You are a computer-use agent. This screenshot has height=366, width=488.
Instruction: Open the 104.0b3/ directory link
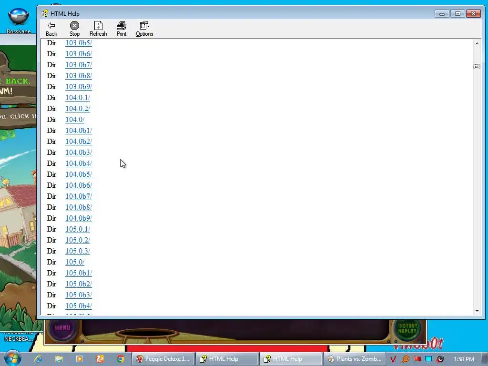tap(79, 152)
